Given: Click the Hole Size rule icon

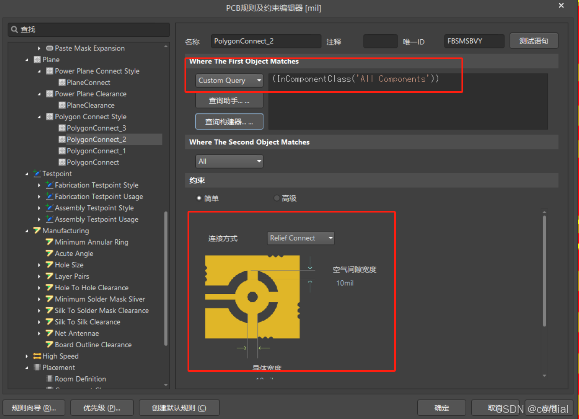Looking at the screenshot, I should click(x=50, y=265).
